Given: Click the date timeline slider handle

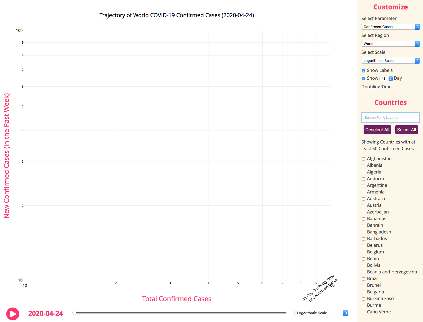Looking at the screenshot, I should [x=74, y=313].
